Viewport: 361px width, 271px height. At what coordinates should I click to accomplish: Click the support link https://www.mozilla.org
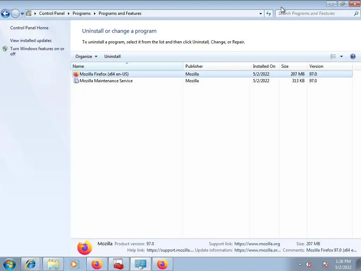click(257, 244)
